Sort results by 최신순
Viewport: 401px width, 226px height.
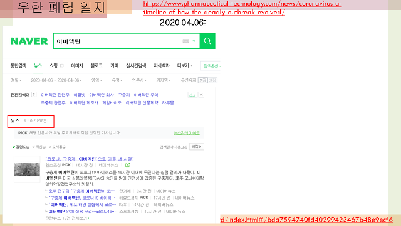coord(39,147)
